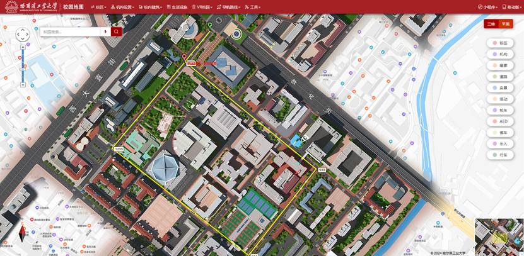Click the red search magnifier button
The image size is (524, 256).
116,31
